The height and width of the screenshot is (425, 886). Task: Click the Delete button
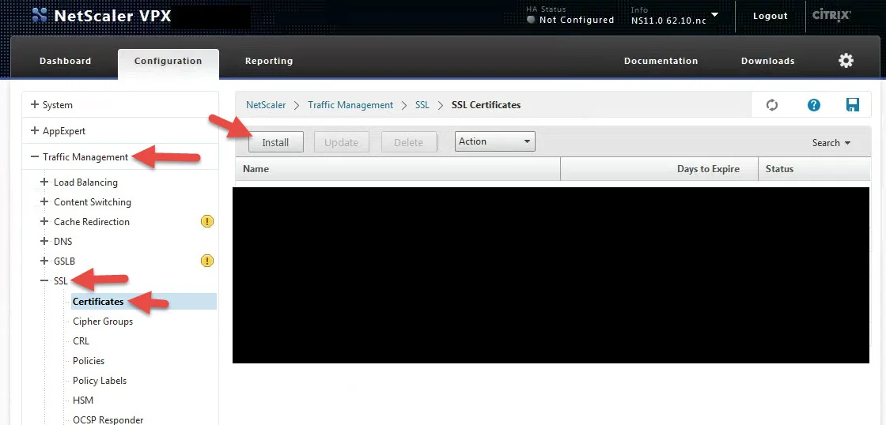[x=408, y=142]
